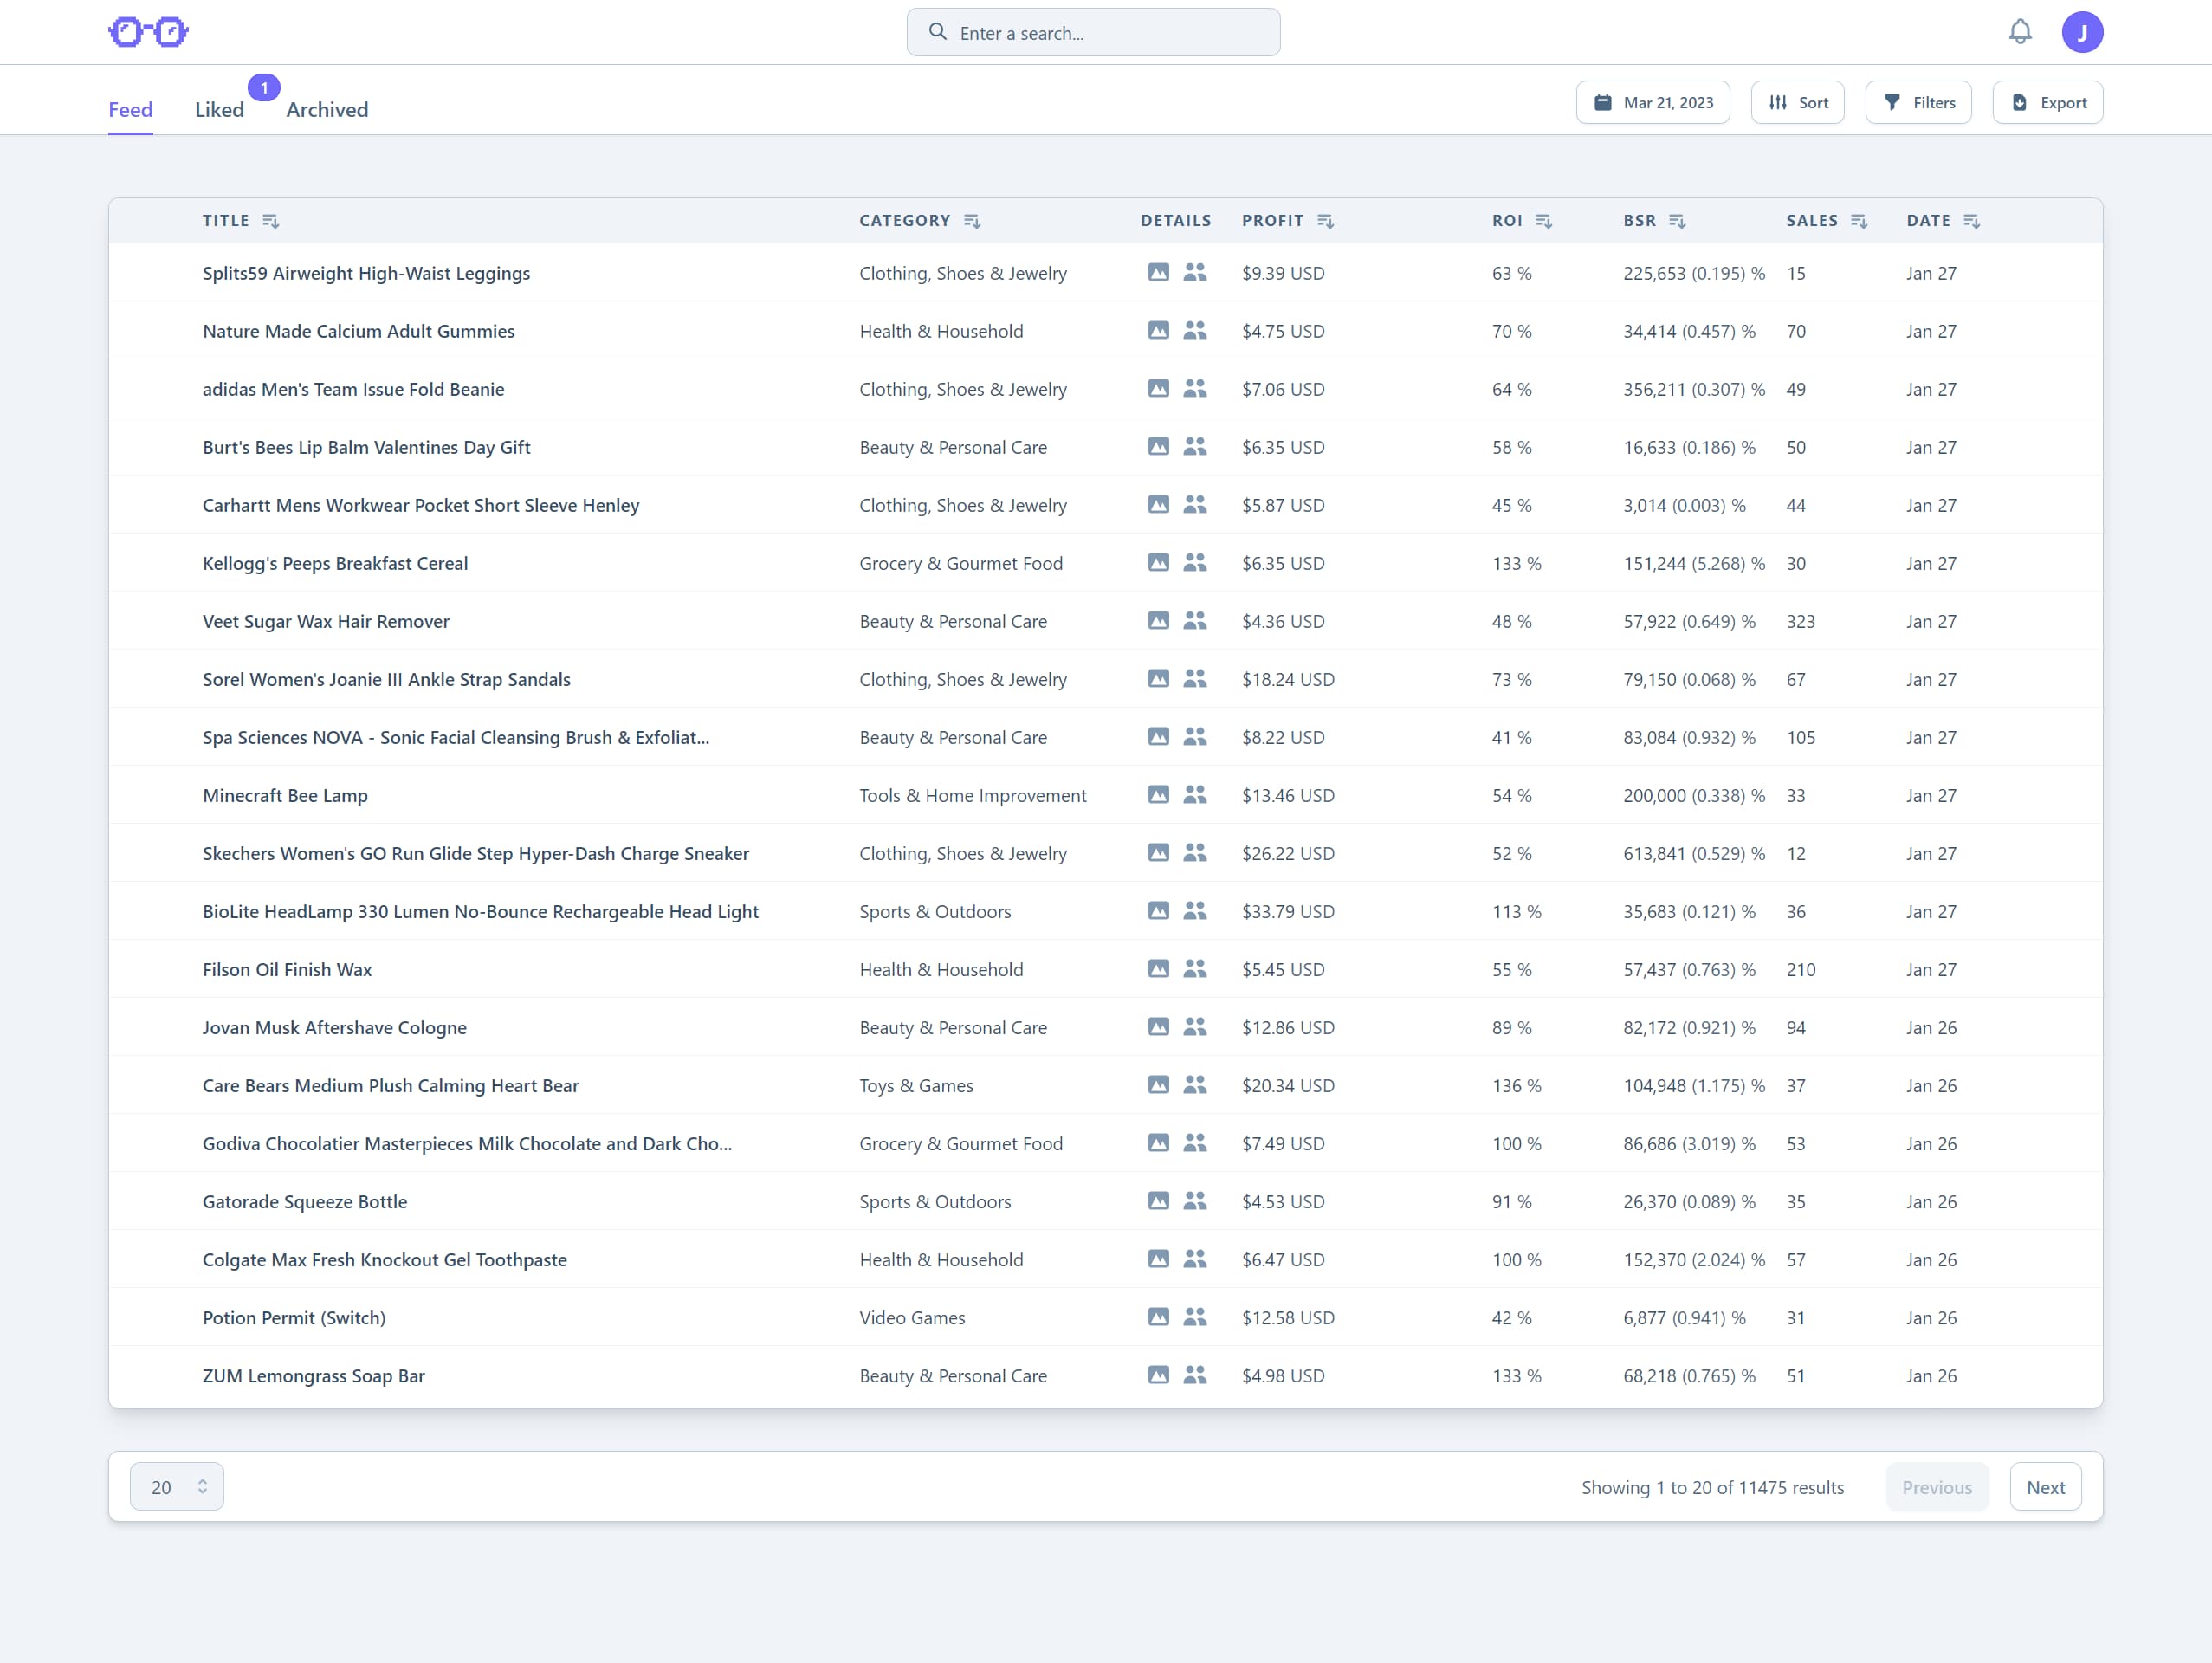Screen dimensions: 2212x1663
Task: Click the glasses logo icon
Action: (148, 32)
